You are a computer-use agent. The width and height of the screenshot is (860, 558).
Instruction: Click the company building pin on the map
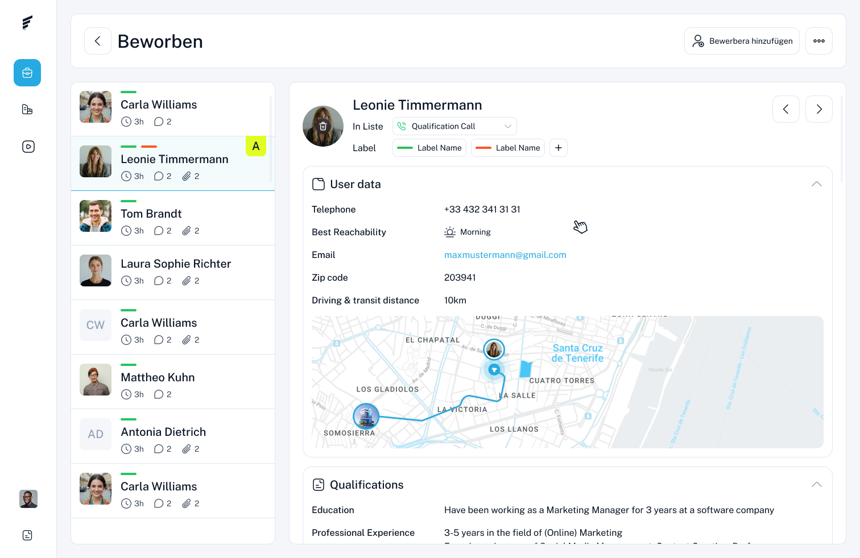coord(366,417)
